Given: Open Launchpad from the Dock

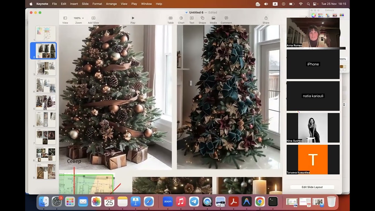Looking at the screenshot, I should [70, 202].
